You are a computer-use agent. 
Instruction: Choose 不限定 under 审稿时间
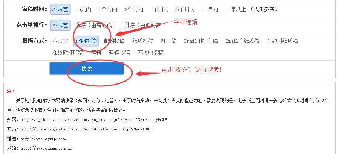[x=60, y=10]
